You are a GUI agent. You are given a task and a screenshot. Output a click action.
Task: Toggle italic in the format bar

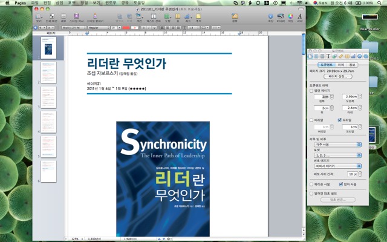(x=149, y=28)
